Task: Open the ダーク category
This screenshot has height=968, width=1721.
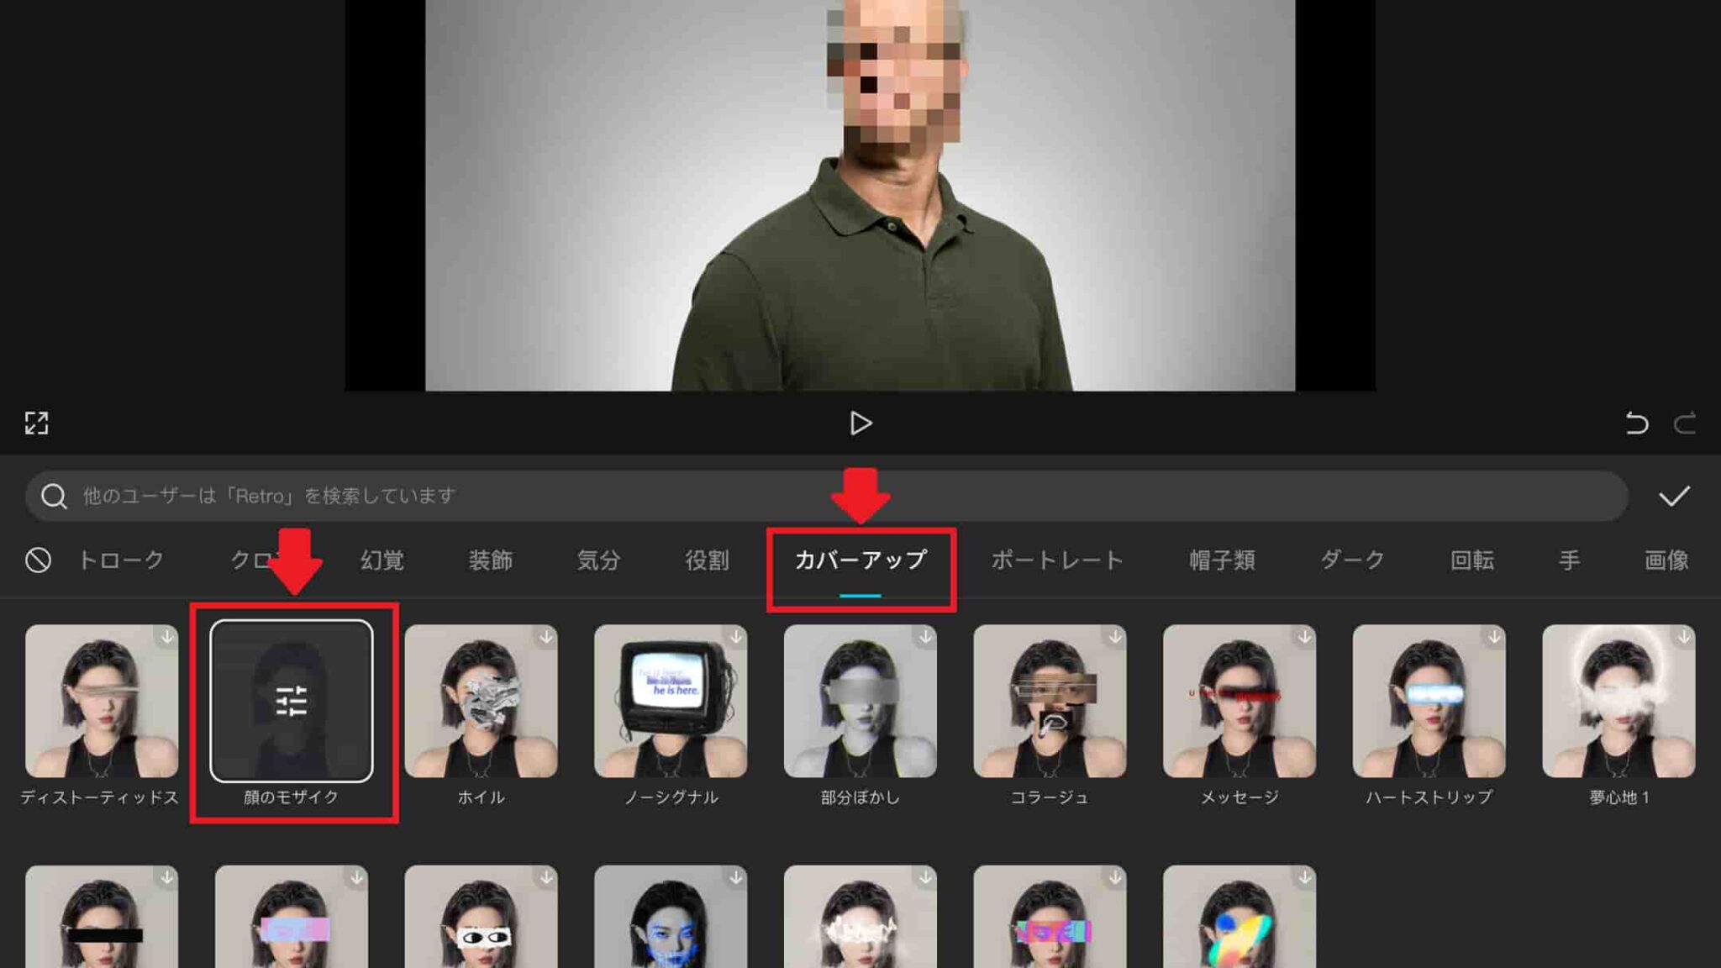Action: pyautogui.click(x=1352, y=560)
